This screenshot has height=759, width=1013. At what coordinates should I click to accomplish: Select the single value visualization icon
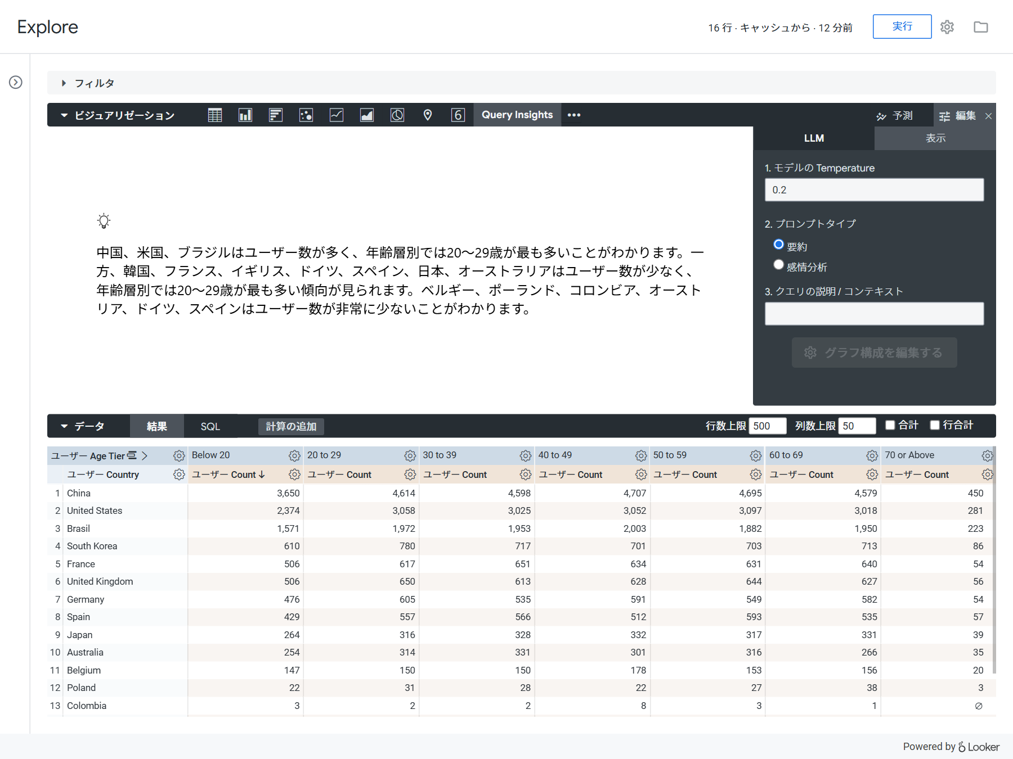pos(458,115)
